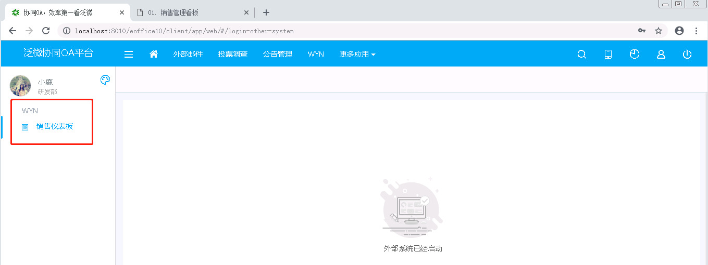Reload the page with refresh button
708x265 pixels.
coord(46,31)
